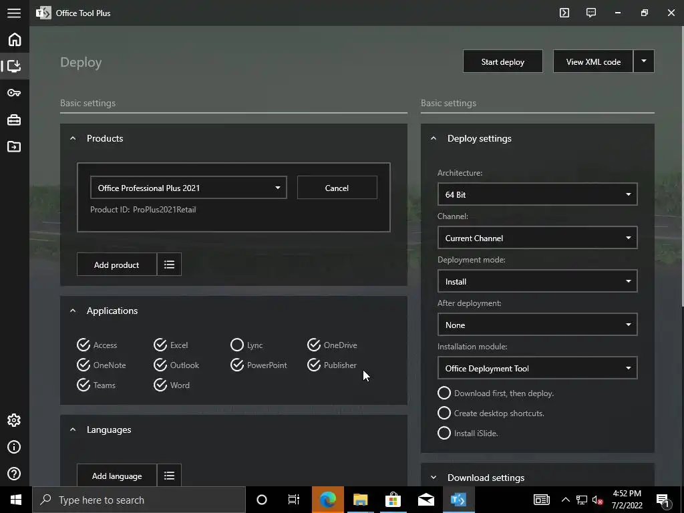Screen dimensions: 684x513
Task: Go to the Home page icon
Action: click(x=15, y=39)
